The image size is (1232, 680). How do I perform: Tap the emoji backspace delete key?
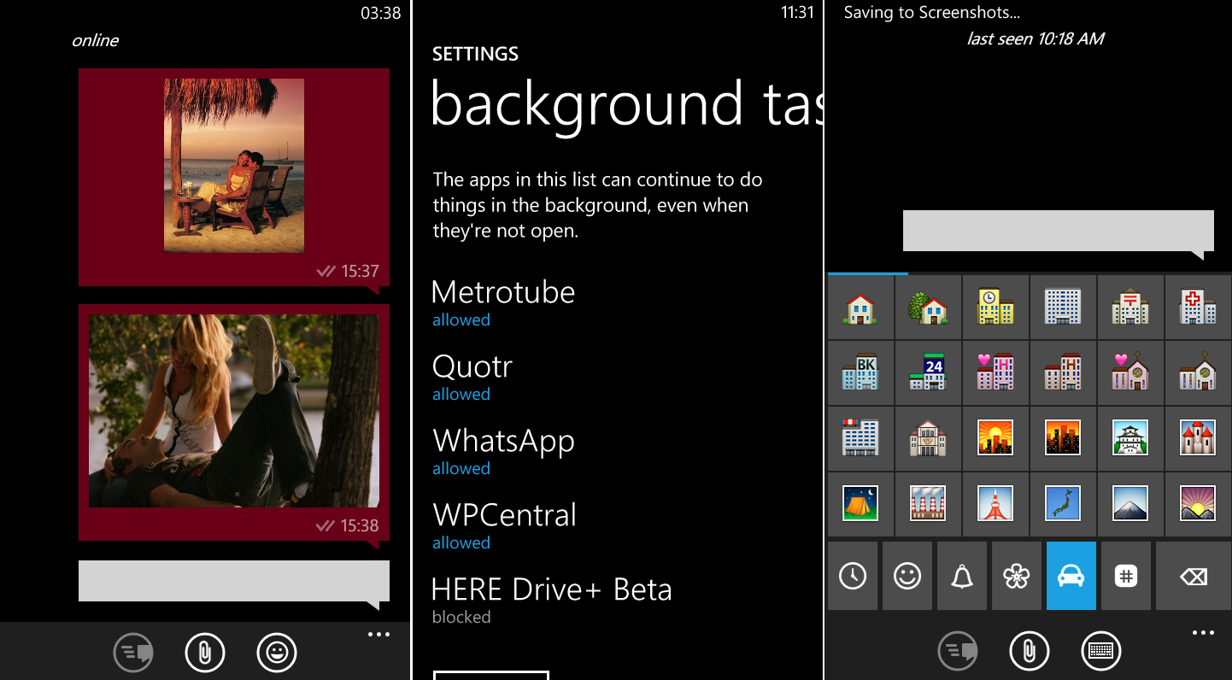[1194, 576]
